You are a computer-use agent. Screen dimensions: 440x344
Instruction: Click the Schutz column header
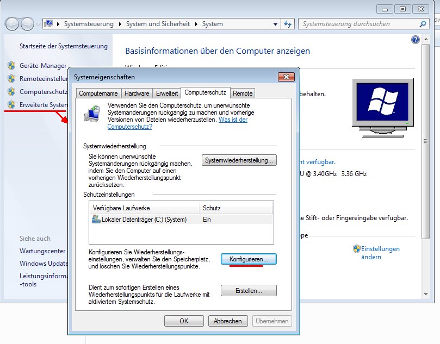236,208
